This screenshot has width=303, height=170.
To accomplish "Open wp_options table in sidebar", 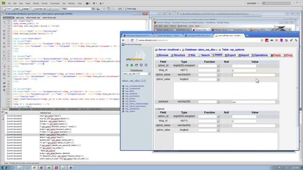I will (131, 93).
